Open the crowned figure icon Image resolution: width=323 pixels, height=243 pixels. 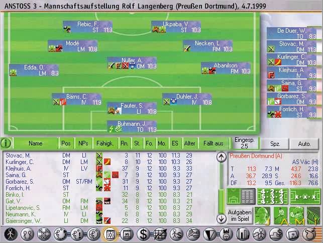[226, 234]
